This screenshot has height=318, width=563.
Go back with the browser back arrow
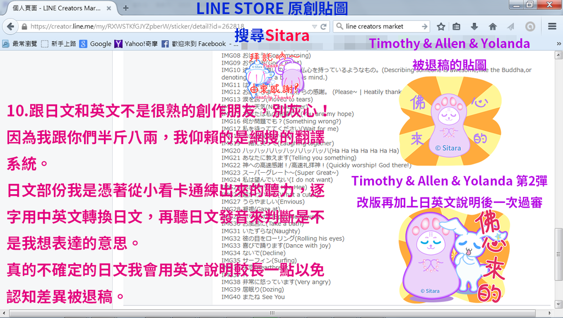coord(10,26)
